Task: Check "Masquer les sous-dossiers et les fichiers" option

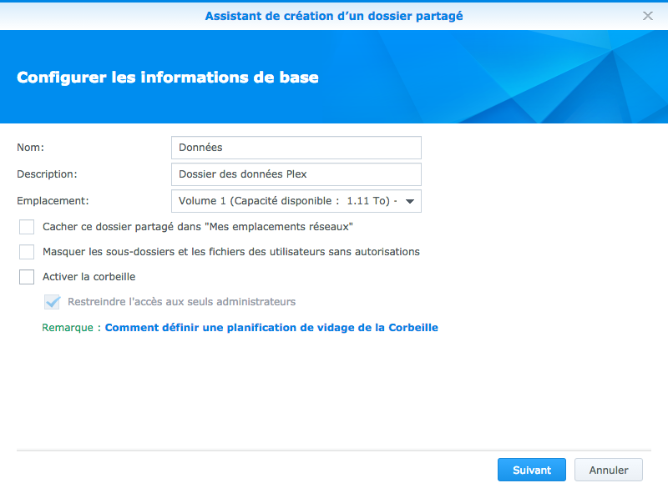Action: coord(26,252)
